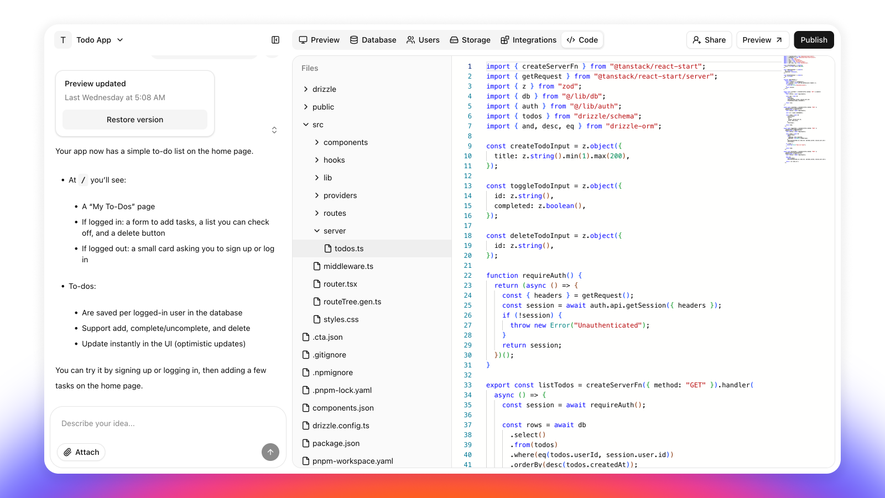Viewport: 885px width, 498px height.
Task: Open the Integrations tab
Action: click(528, 40)
